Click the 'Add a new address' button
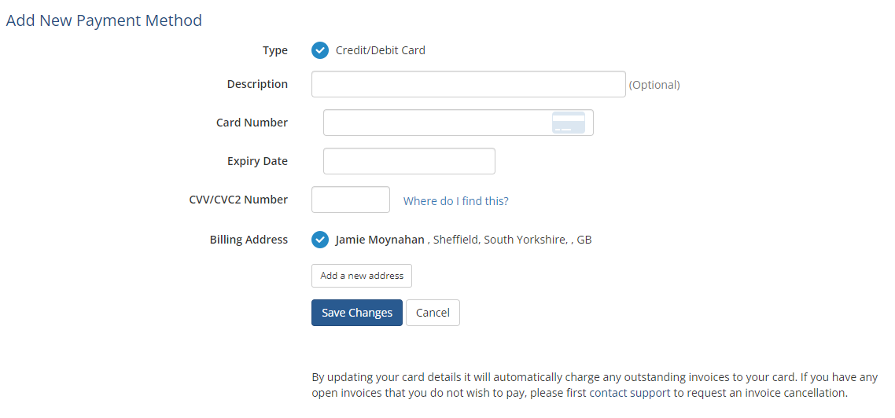Image resolution: width=895 pixels, height=418 pixels. click(362, 276)
